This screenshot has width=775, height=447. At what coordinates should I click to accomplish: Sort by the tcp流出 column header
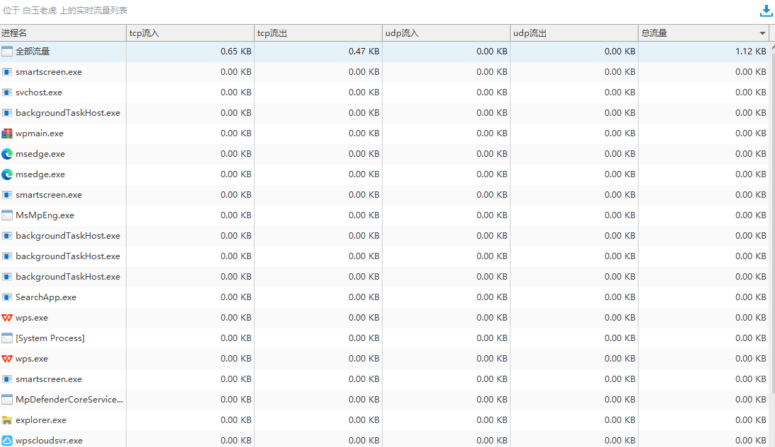coord(317,33)
